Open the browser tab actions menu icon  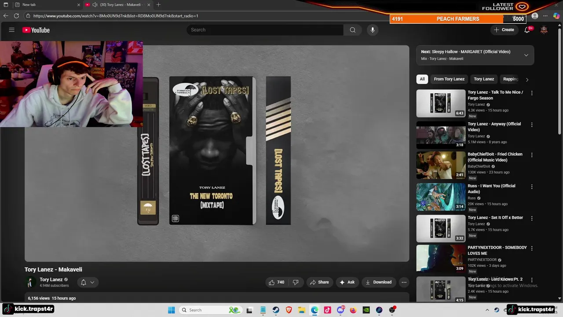6,4
